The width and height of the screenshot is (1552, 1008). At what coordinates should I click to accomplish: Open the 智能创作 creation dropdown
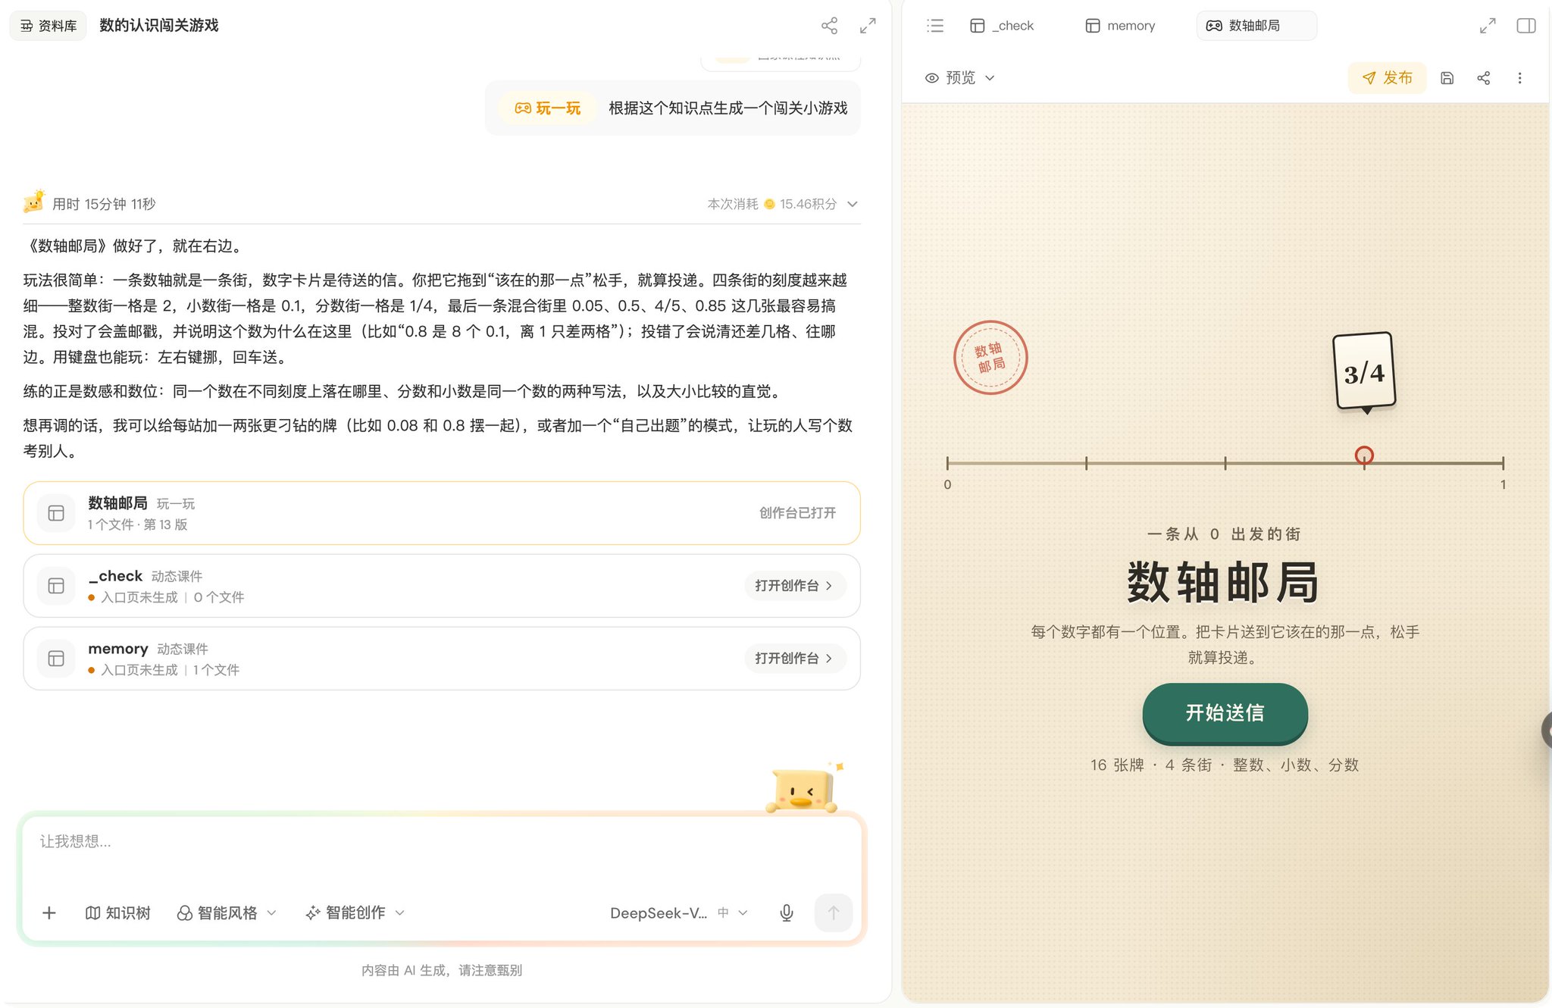[355, 913]
